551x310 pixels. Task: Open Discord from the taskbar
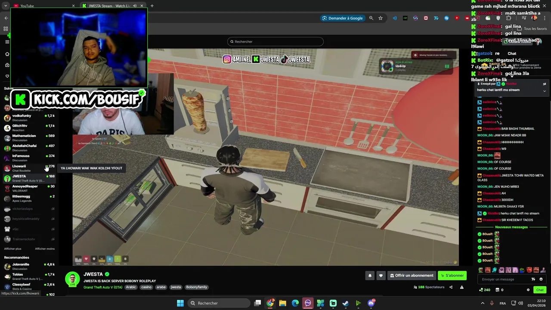371,303
